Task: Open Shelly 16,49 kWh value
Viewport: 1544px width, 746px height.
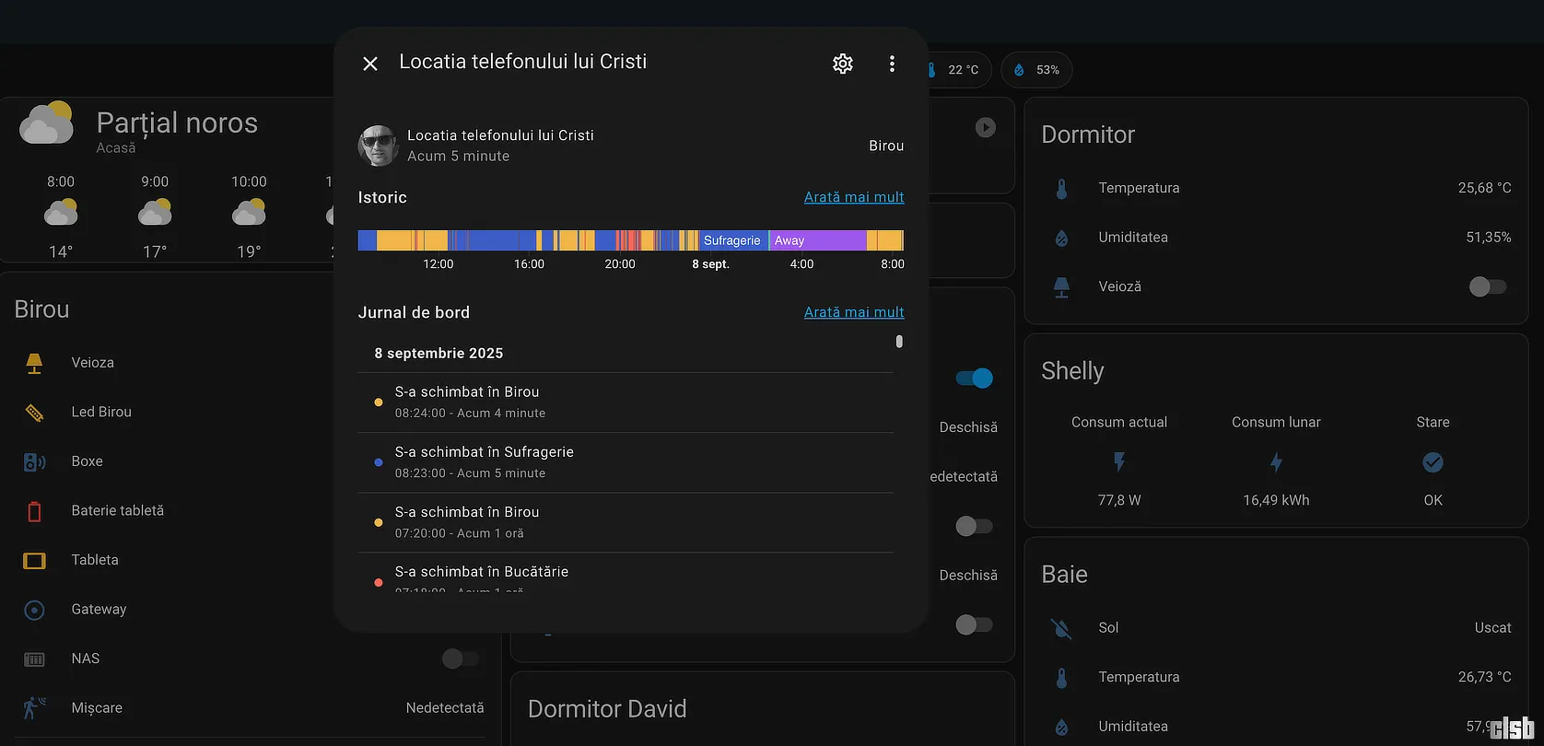Action: point(1276,500)
